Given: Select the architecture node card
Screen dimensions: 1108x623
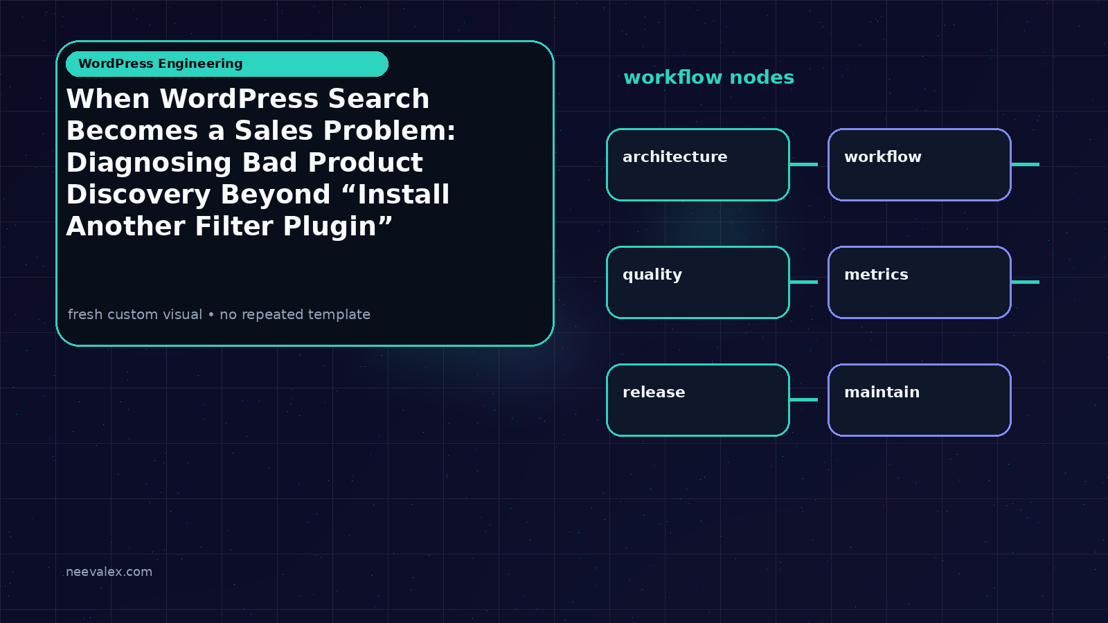Looking at the screenshot, I should point(698,165).
